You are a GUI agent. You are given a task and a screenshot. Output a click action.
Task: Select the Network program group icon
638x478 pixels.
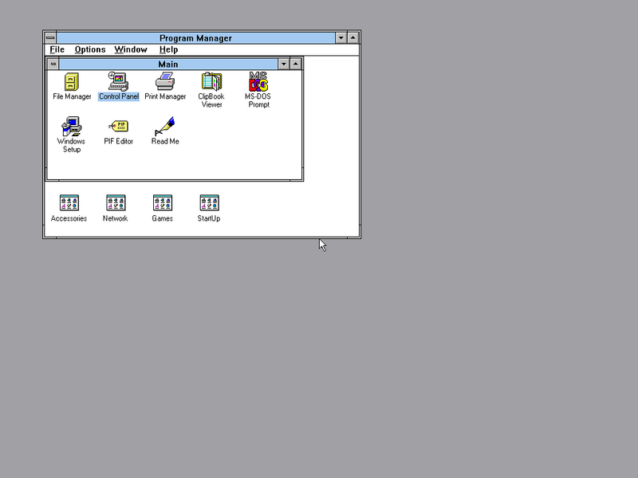(x=116, y=204)
